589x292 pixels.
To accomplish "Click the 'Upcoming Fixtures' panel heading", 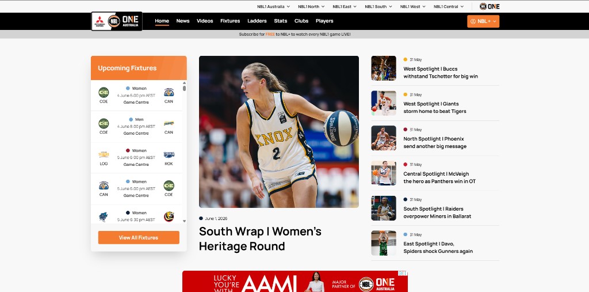I will pyautogui.click(x=127, y=68).
